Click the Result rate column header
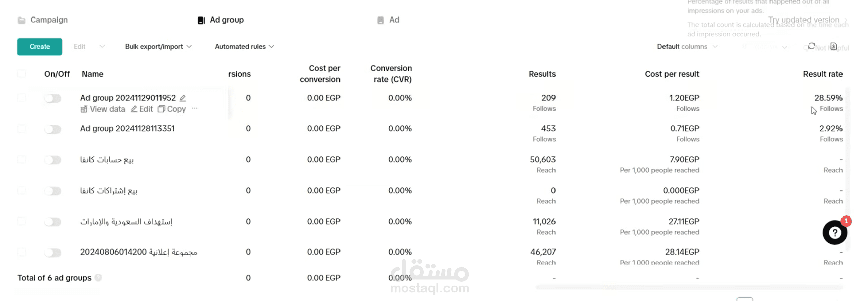Viewport: 860px width, 301px height. coord(823,74)
